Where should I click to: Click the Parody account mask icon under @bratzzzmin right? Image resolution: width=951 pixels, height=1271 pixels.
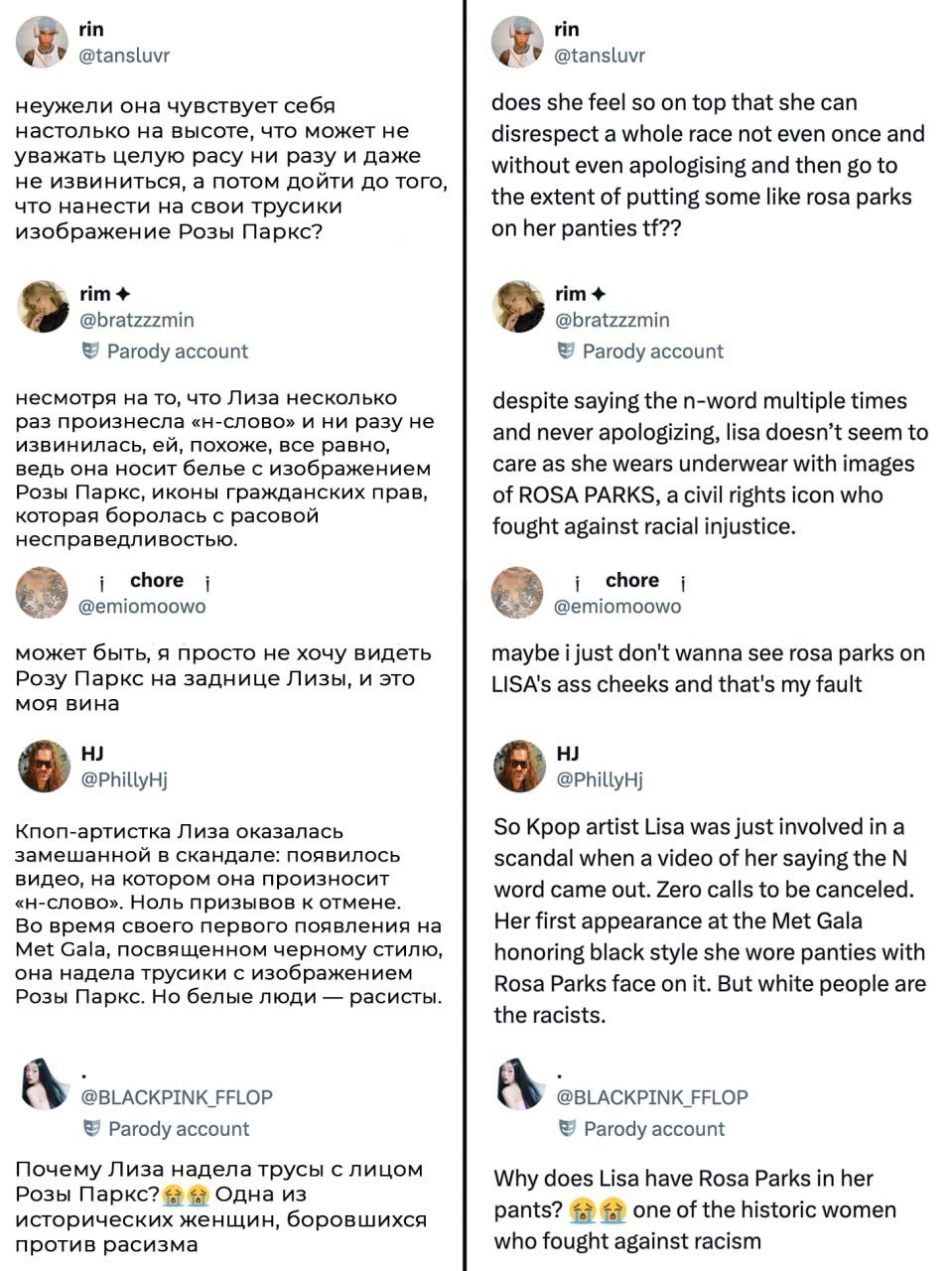coord(567,351)
